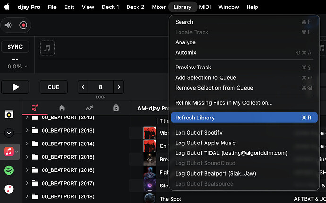Choose Log Out of TIDAL
The image size is (326, 203).
(x=244, y=153)
